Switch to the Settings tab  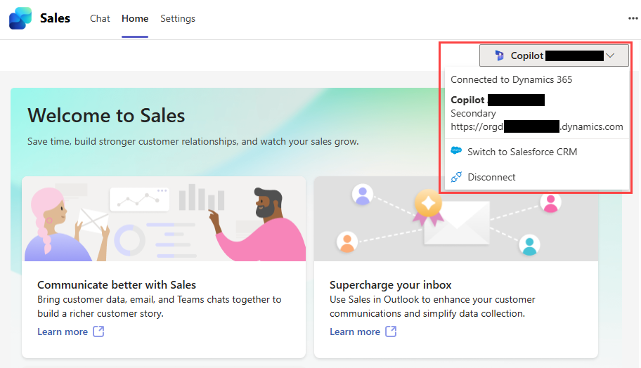coord(178,18)
